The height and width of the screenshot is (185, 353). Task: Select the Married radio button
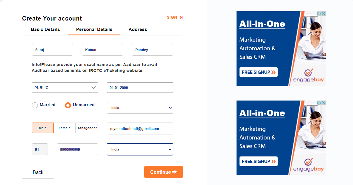coord(35,105)
